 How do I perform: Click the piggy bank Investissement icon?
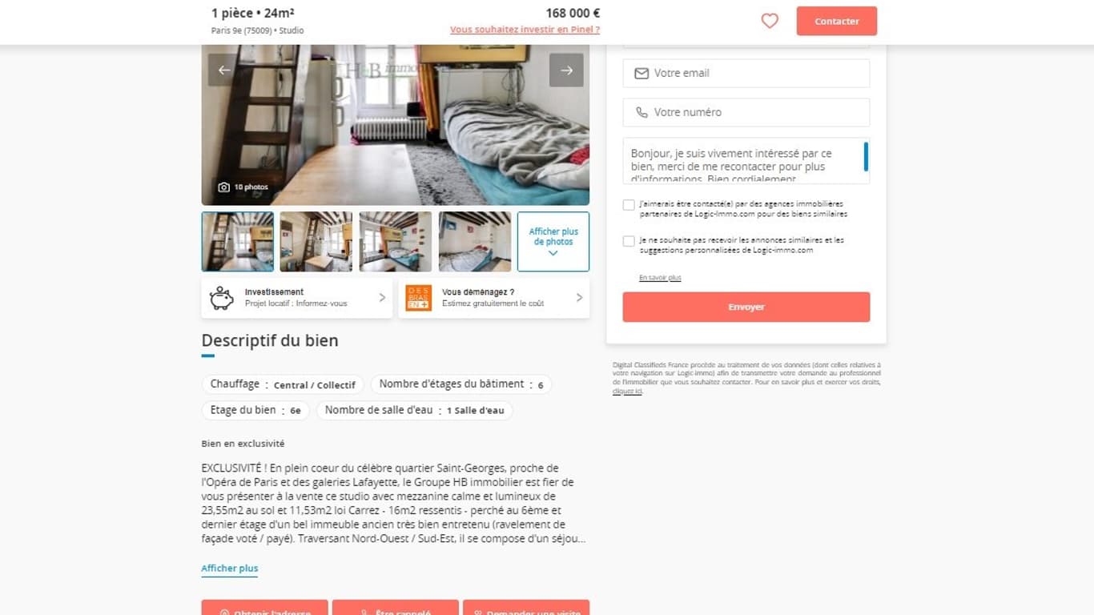[x=222, y=298]
